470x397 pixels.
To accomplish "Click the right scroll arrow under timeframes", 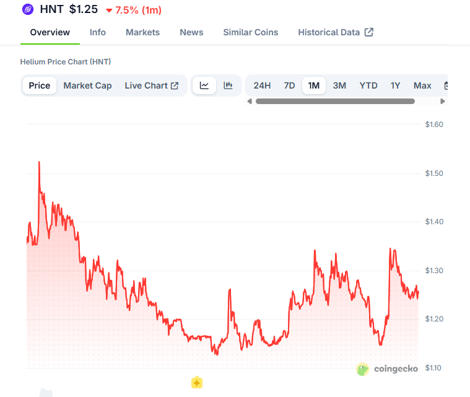I will 442,101.
